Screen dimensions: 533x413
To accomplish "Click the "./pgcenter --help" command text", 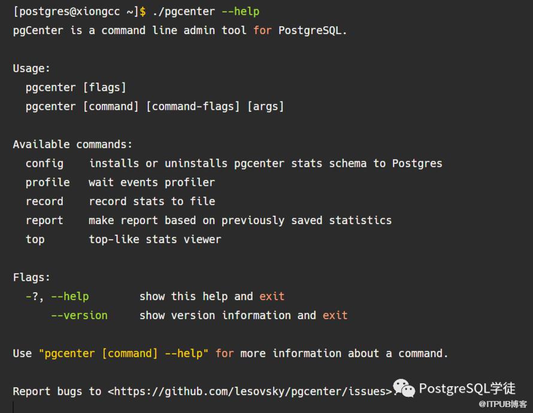I will tap(205, 11).
